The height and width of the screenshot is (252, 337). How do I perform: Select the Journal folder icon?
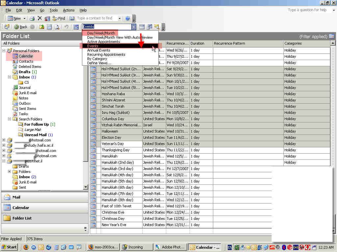click(x=15, y=88)
